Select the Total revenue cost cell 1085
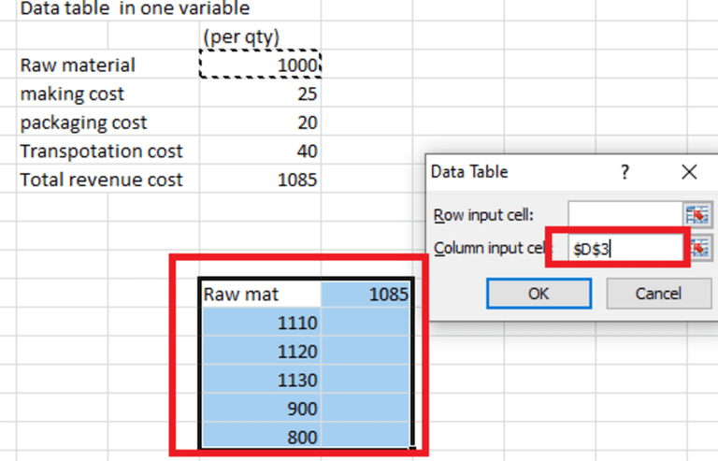The image size is (718, 461). [261, 179]
